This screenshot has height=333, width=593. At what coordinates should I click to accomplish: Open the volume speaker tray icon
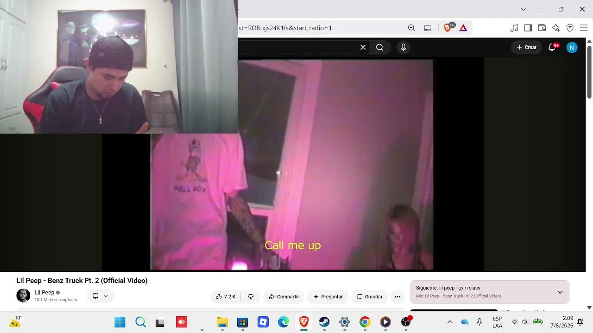click(x=525, y=322)
